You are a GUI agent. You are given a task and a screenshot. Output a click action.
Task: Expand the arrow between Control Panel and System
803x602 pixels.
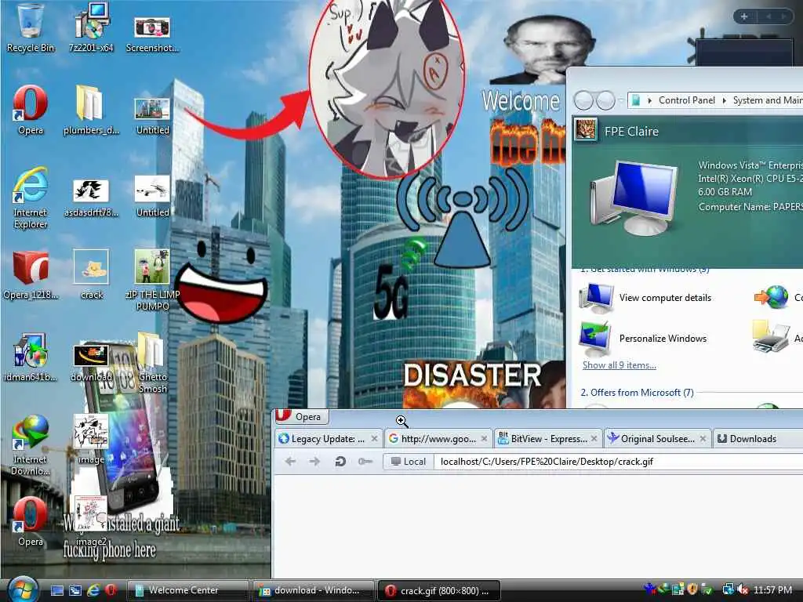tap(724, 100)
